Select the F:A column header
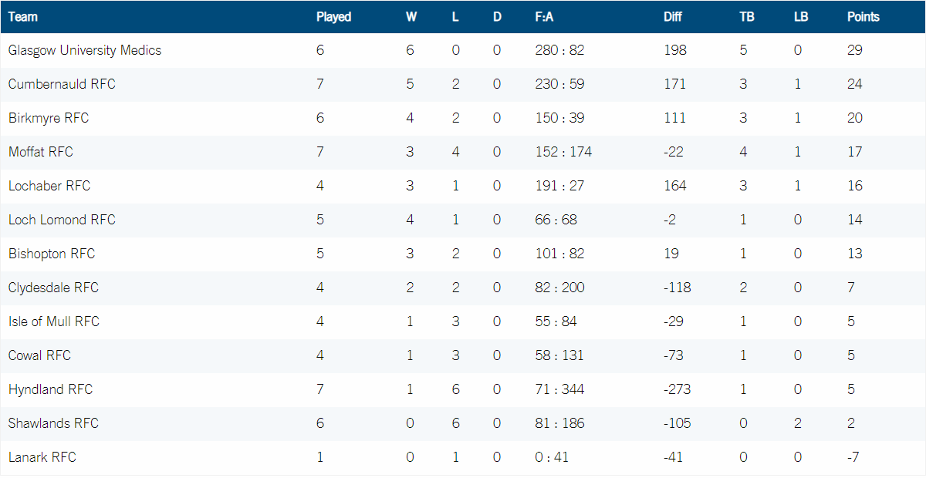 click(x=544, y=16)
